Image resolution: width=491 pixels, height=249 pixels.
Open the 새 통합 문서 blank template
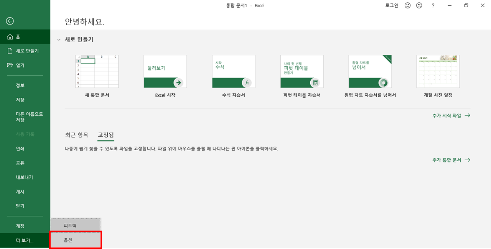point(97,77)
